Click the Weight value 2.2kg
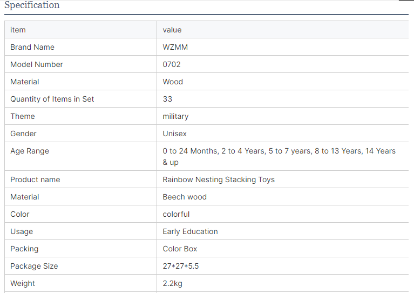Image resolution: width=414 pixels, height=293 pixels. click(172, 283)
